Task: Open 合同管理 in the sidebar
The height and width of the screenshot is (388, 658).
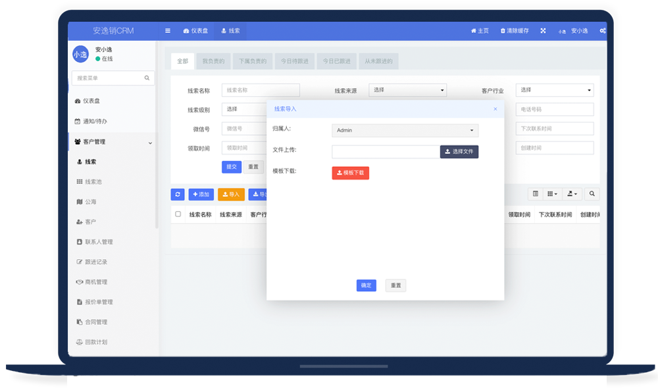Action: (92, 322)
